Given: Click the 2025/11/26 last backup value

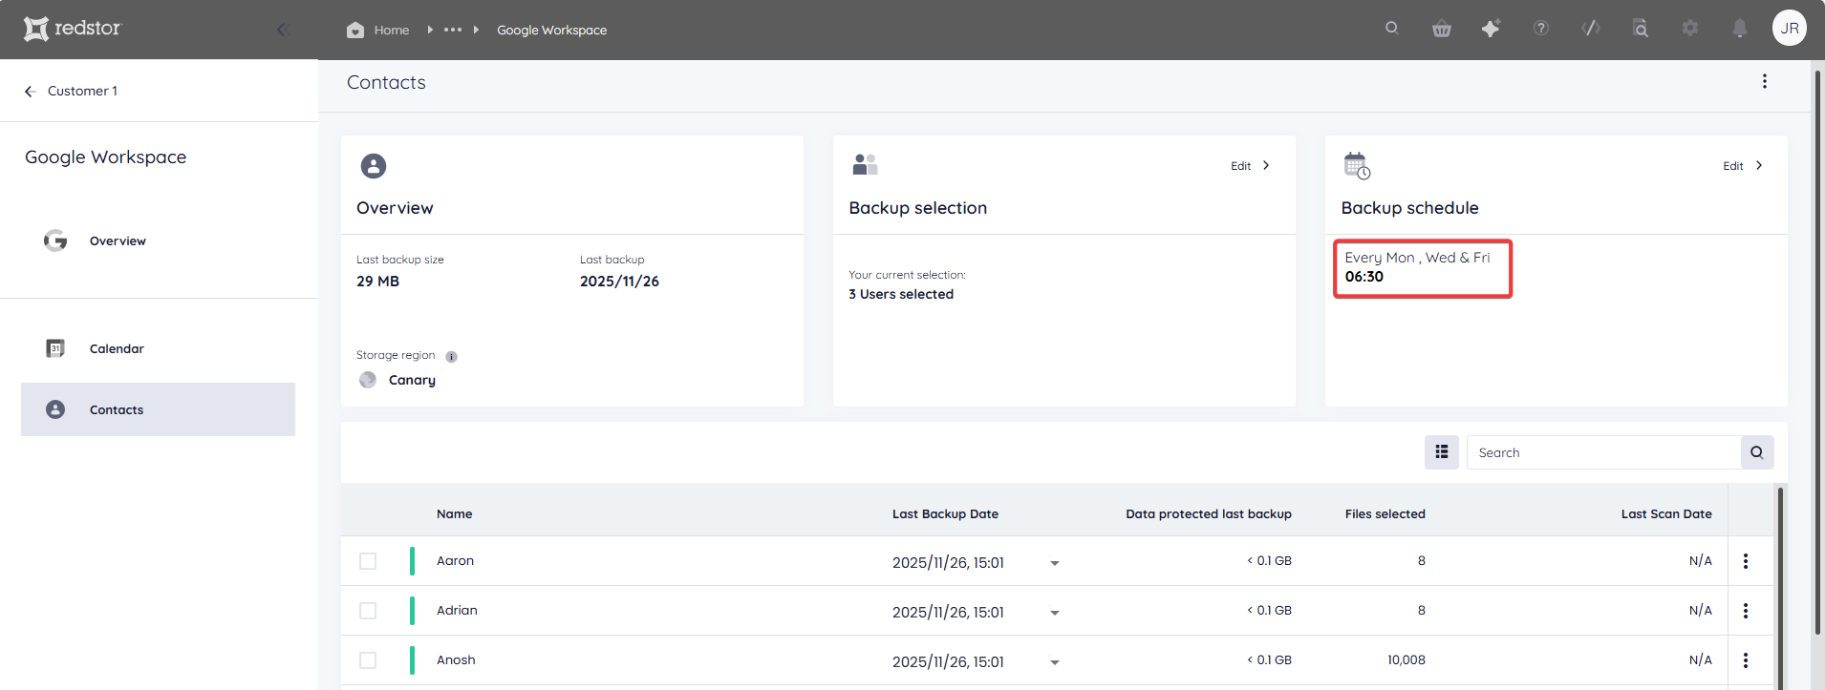Looking at the screenshot, I should [x=619, y=282].
